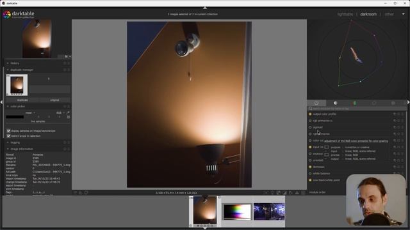Collapse the image information panel
Image resolution: width=410 pixels, height=230 pixels.
[8, 149]
